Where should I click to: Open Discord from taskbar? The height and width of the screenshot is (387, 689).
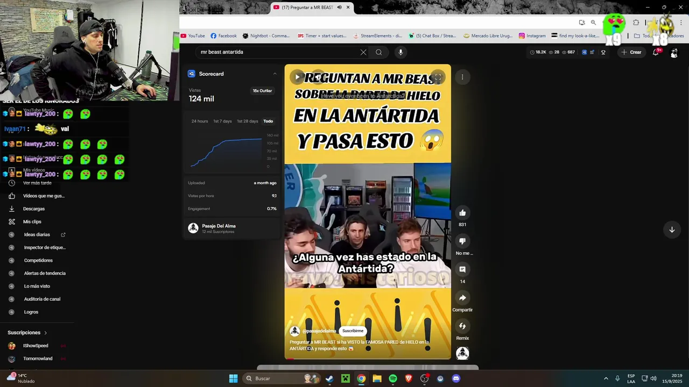click(x=456, y=378)
